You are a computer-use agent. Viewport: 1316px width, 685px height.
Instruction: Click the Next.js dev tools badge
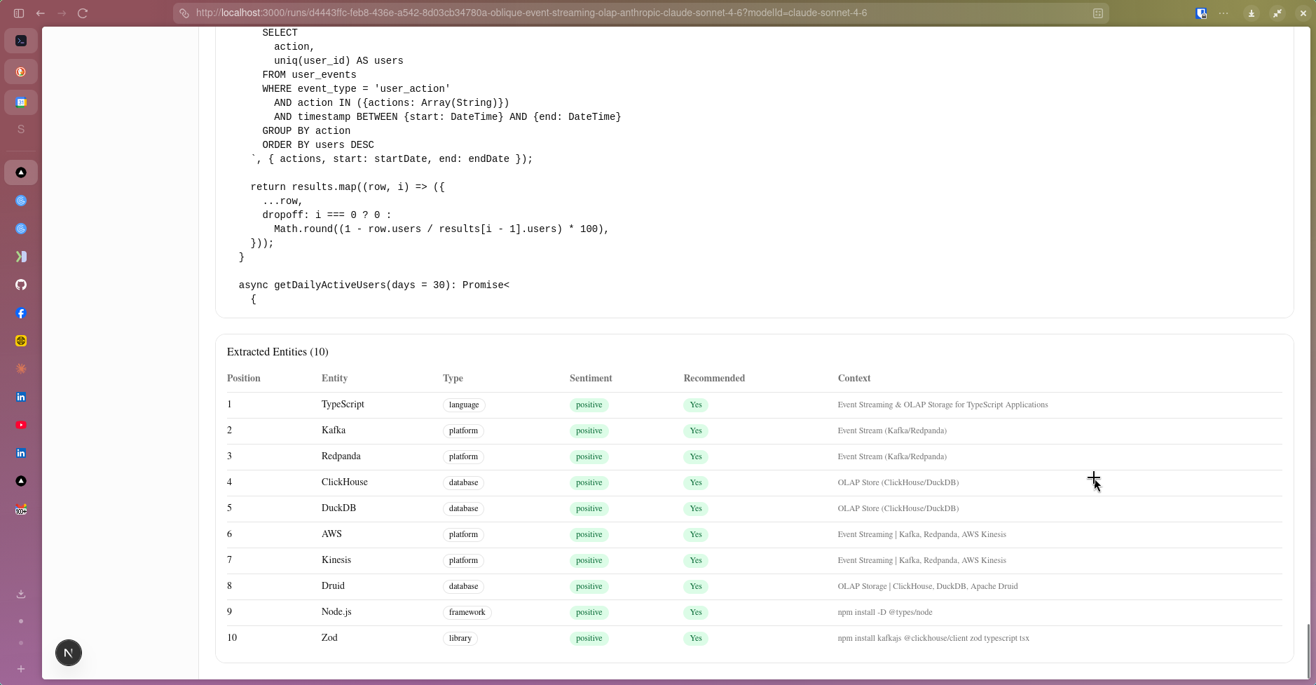click(69, 653)
